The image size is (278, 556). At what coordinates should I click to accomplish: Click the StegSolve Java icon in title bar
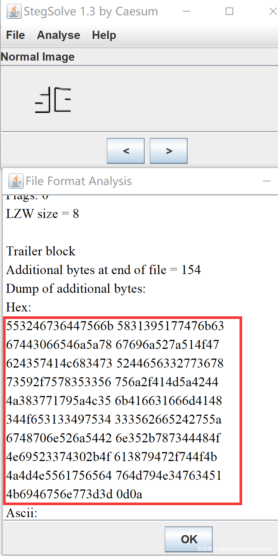[14, 11]
